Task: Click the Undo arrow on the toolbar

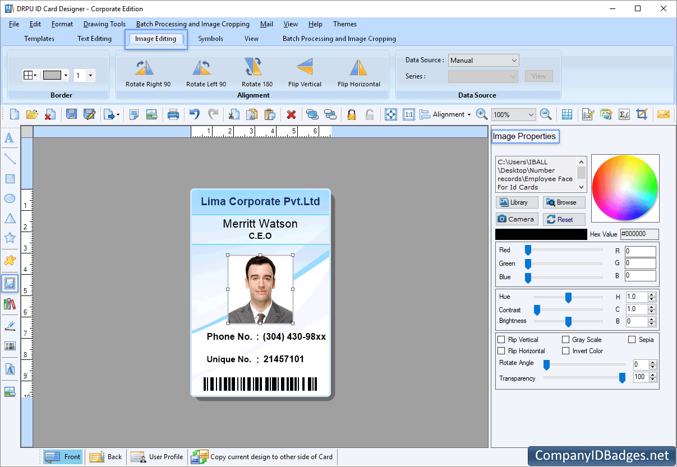Action: pos(194,114)
